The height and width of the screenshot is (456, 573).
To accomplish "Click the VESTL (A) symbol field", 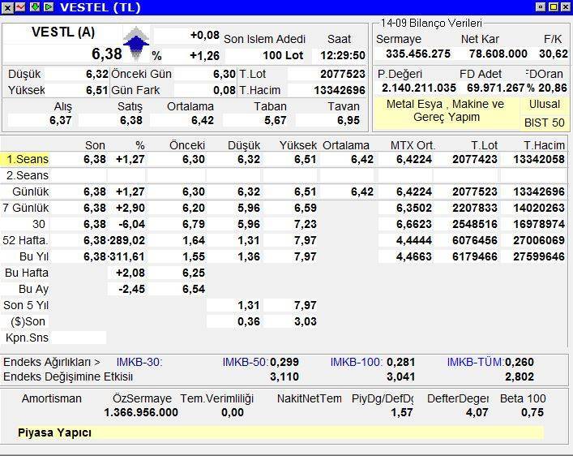I will click(62, 33).
